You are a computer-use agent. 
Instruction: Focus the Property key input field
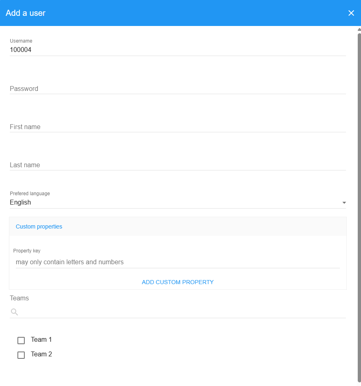coord(178,262)
